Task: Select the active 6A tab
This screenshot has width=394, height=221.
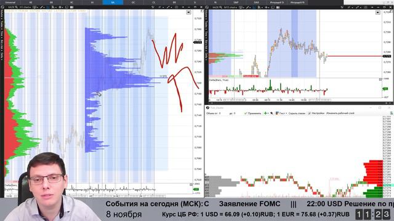Action: [x=113, y=2]
